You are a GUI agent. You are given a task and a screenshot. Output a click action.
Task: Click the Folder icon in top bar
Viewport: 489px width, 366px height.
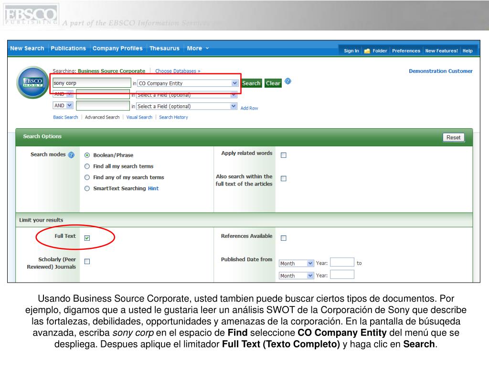coord(367,51)
